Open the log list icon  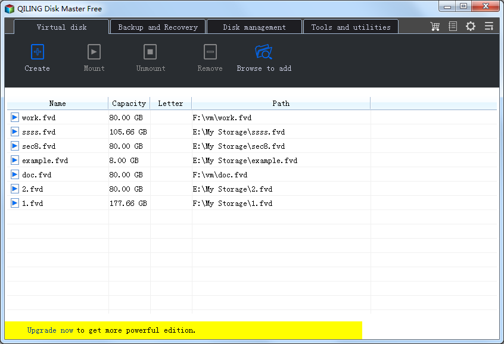click(453, 26)
